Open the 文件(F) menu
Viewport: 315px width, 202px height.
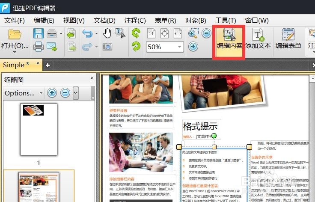[14, 20]
